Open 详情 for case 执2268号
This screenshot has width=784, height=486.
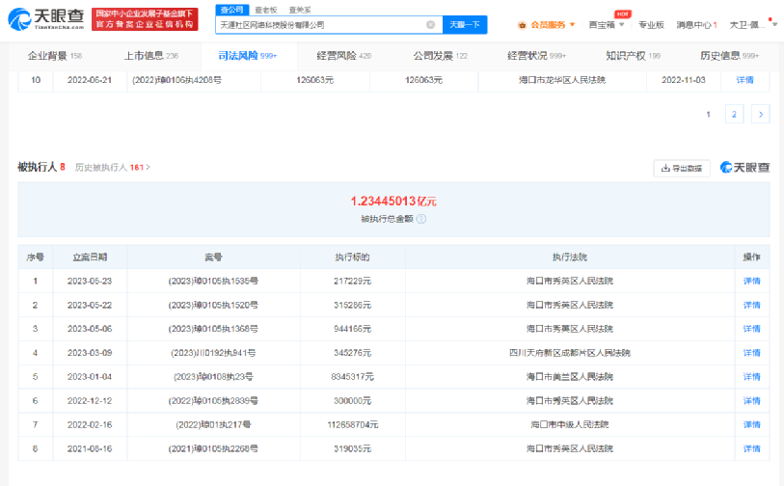[751, 449]
